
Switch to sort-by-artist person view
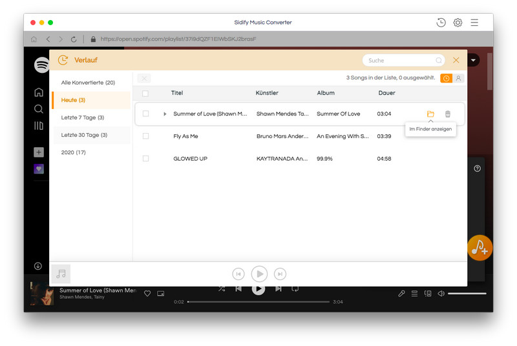pos(458,78)
